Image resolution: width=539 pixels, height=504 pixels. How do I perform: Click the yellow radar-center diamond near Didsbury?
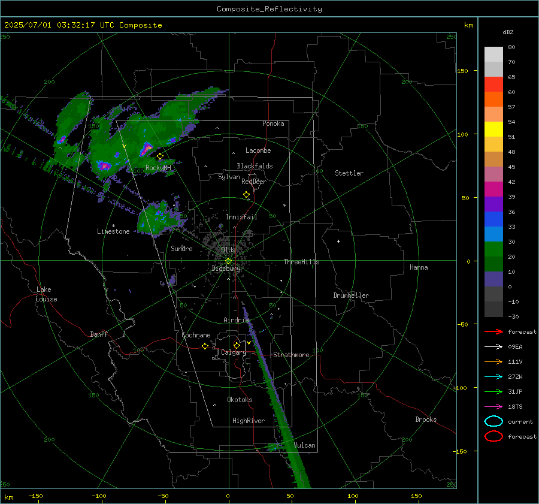tap(228, 261)
